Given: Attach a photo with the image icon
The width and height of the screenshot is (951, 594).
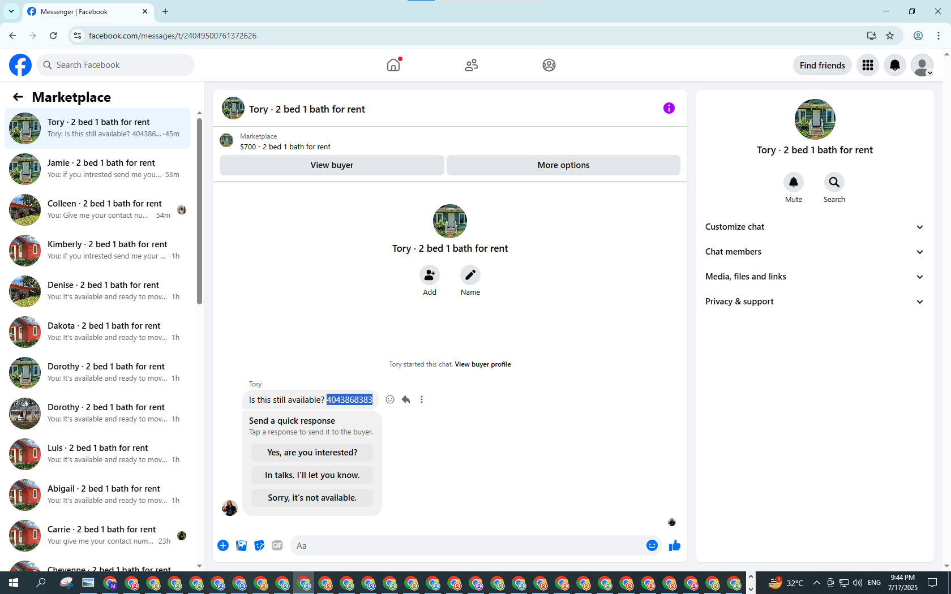Looking at the screenshot, I should pyautogui.click(x=241, y=545).
